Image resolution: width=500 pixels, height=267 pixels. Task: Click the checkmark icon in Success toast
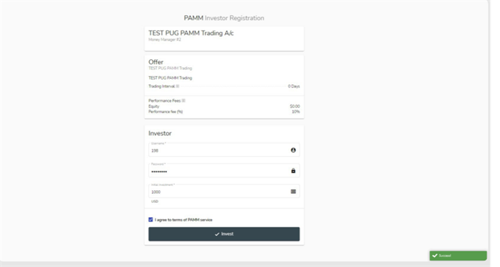pyautogui.click(x=435, y=255)
